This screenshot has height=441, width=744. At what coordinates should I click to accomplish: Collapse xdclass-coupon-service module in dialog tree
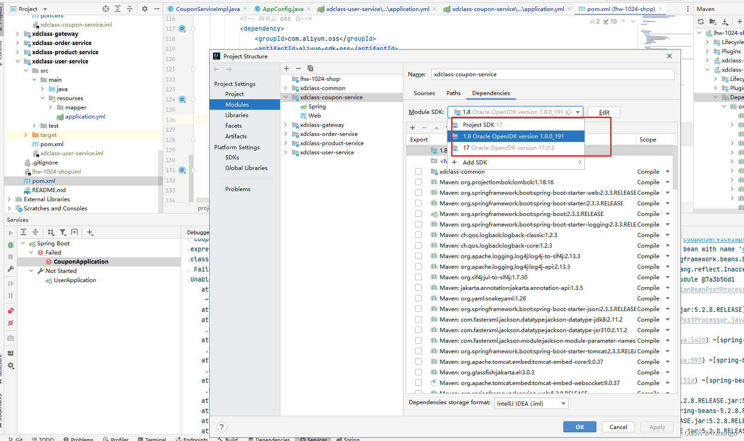click(x=286, y=97)
